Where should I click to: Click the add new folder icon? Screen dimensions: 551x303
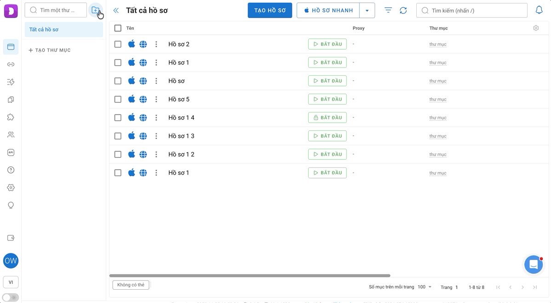(x=95, y=10)
